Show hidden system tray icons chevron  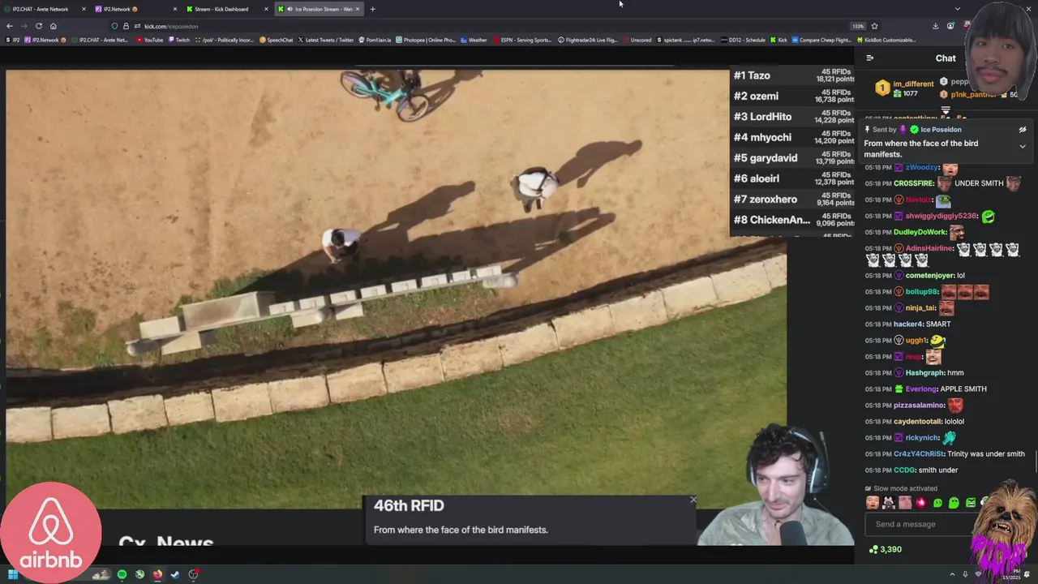[x=952, y=574]
